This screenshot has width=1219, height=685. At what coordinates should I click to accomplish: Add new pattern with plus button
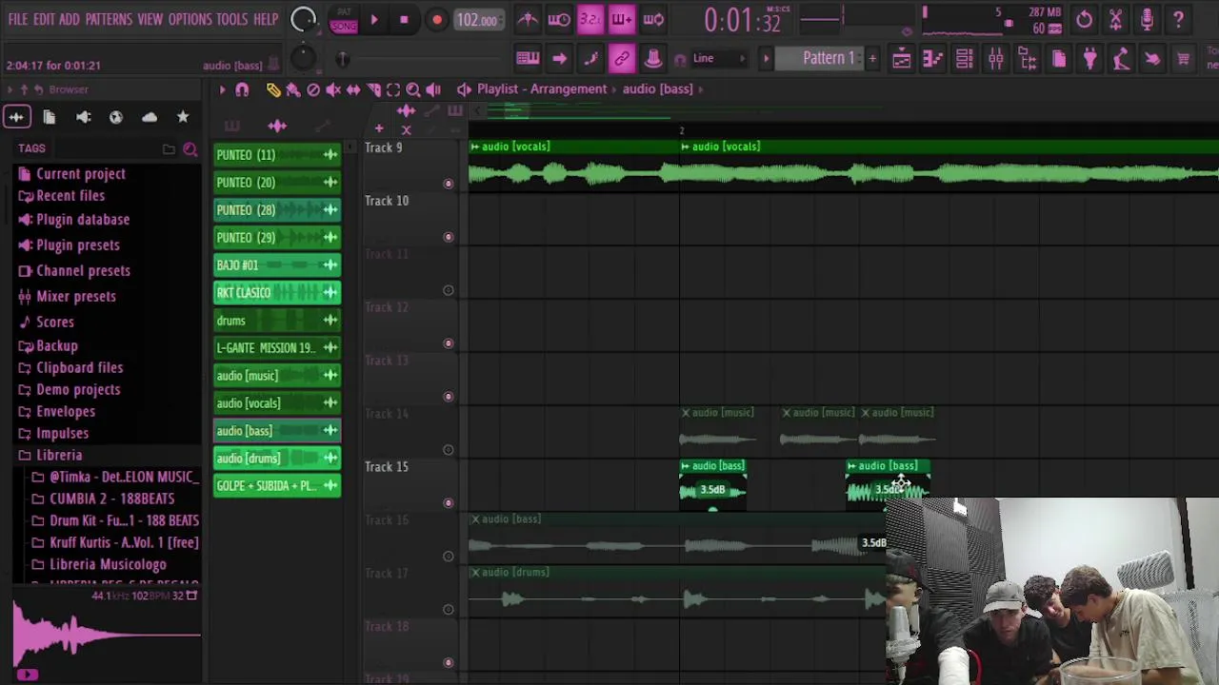pyautogui.click(x=871, y=59)
